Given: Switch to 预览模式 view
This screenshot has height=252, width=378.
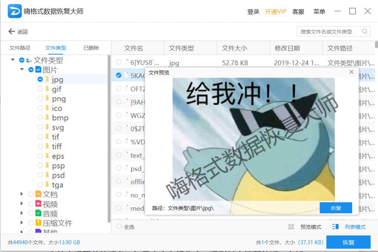Looking at the screenshot, I should (310, 227).
